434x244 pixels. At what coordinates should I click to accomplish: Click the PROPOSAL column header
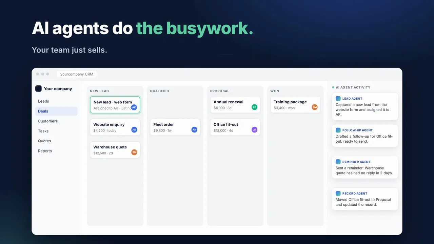tap(220, 91)
